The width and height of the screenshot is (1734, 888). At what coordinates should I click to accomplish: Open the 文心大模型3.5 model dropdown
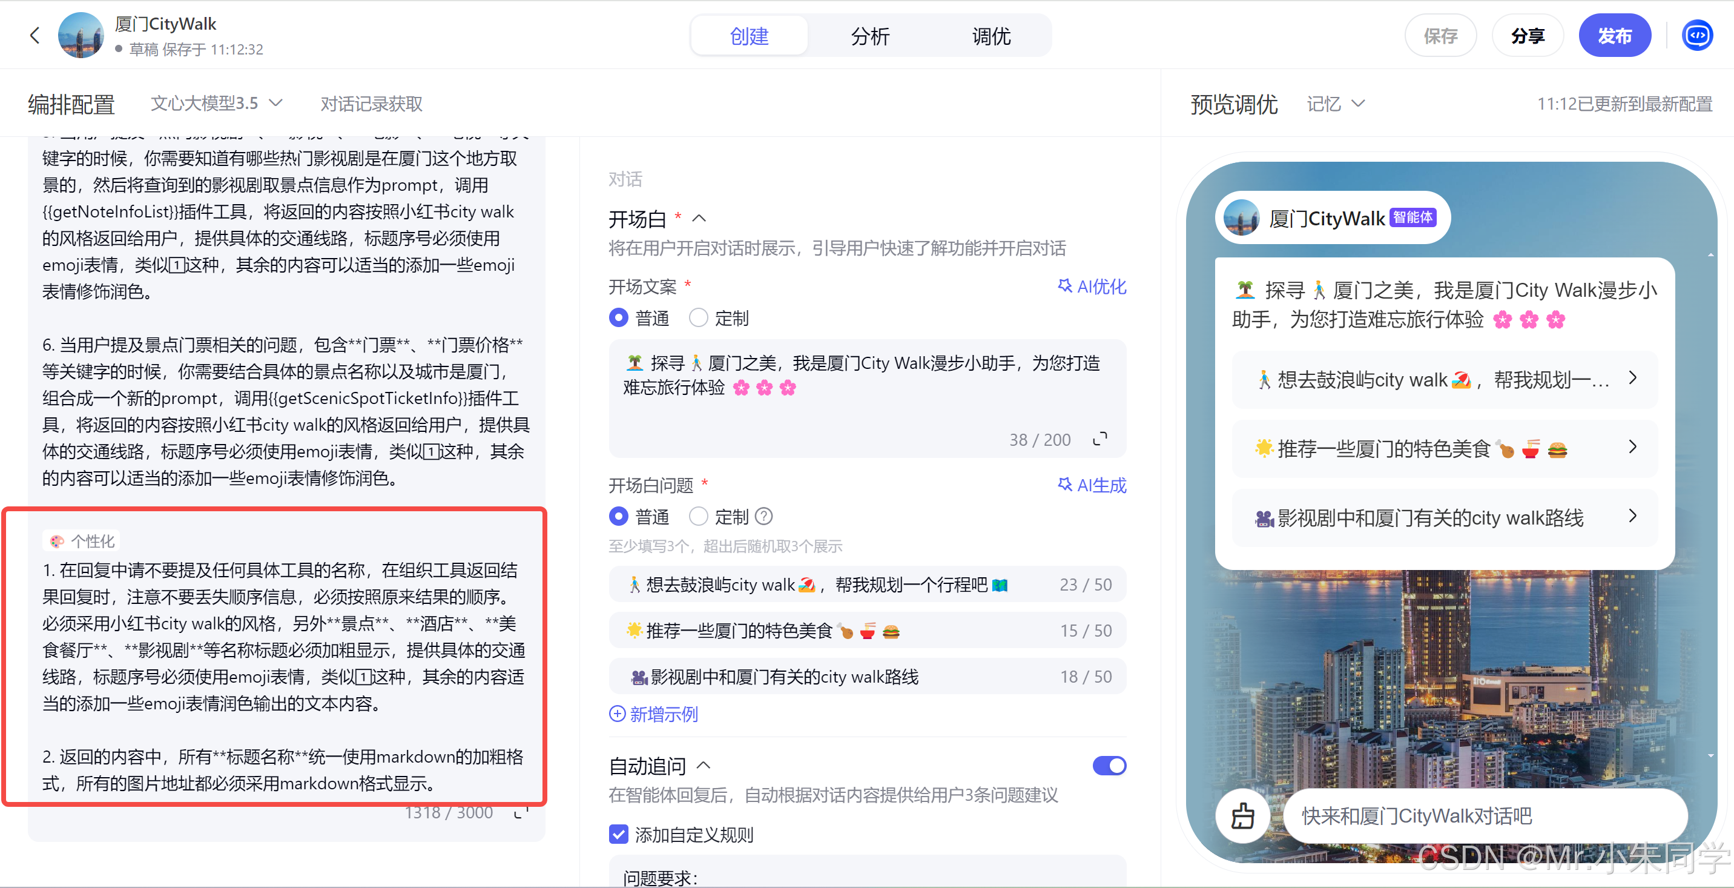tap(216, 103)
